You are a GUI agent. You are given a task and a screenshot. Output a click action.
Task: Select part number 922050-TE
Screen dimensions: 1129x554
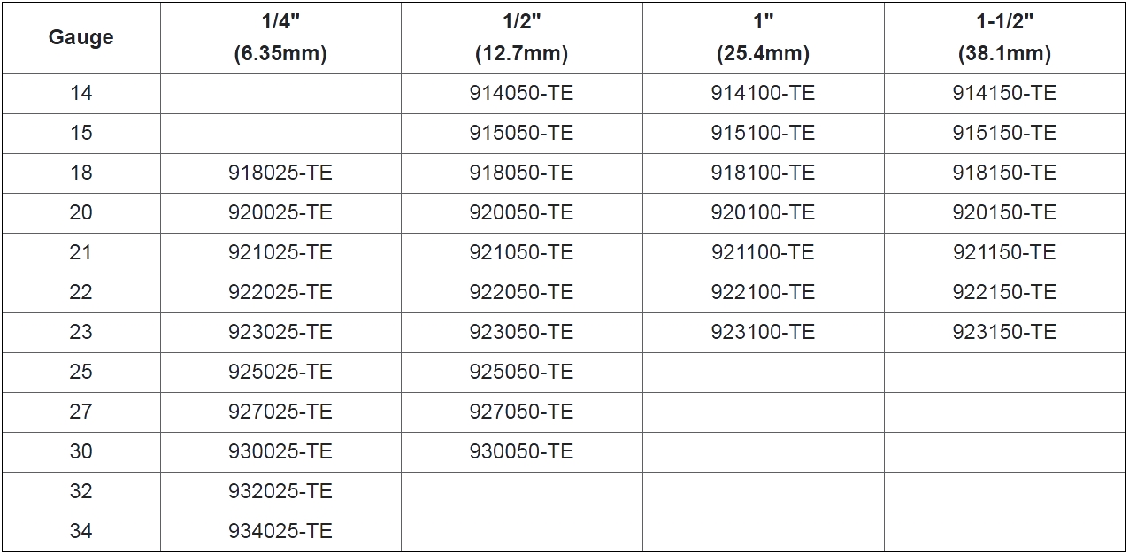tap(521, 292)
